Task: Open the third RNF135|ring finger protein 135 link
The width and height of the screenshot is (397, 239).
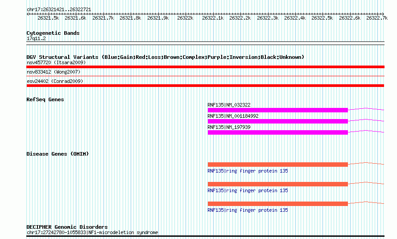Action: pyautogui.click(x=248, y=210)
